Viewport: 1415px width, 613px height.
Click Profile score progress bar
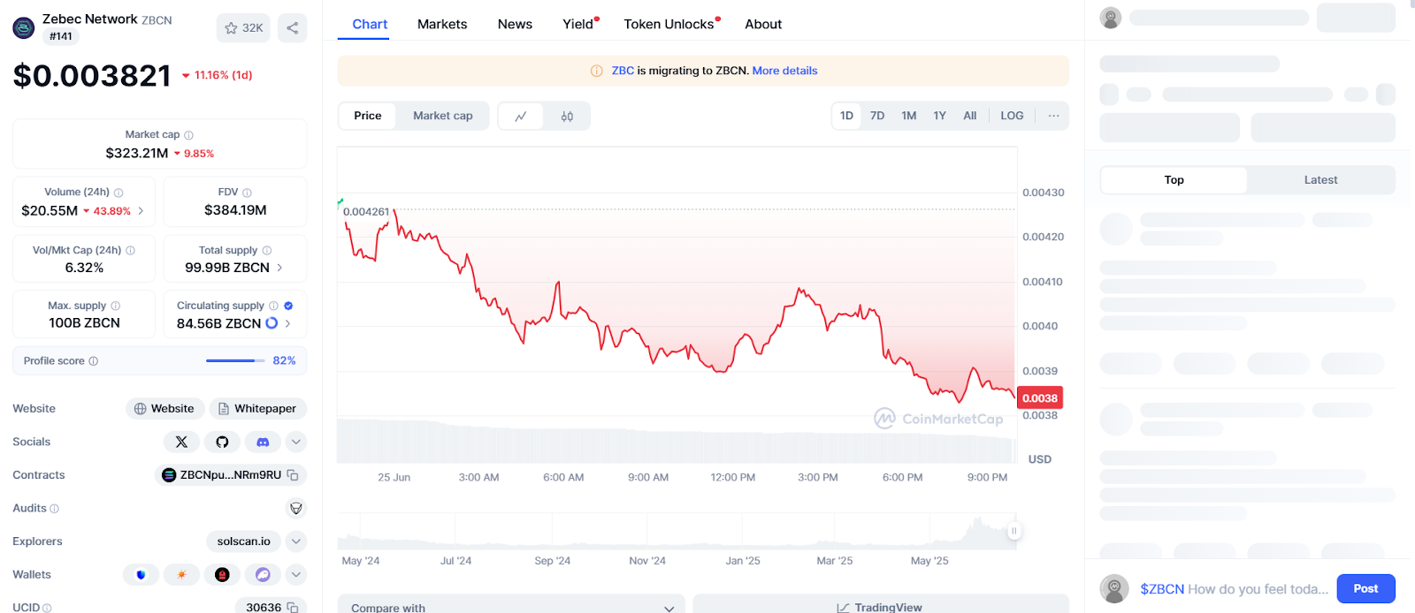pyautogui.click(x=235, y=361)
